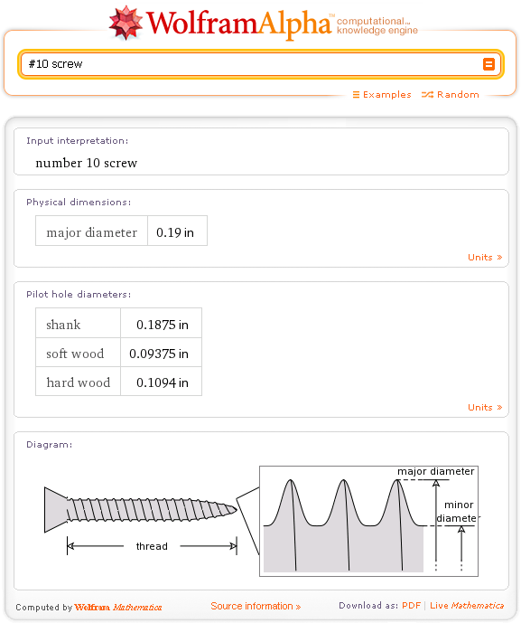This screenshot has height=623, width=521.
Task: Click the 'Input interpretation:' heading
Action: [x=78, y=141]
